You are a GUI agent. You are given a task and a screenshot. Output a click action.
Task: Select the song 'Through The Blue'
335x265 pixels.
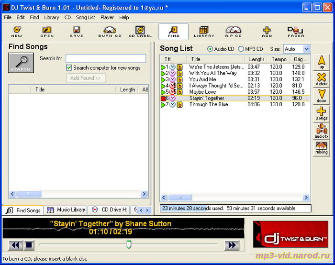tap(209, 105)
